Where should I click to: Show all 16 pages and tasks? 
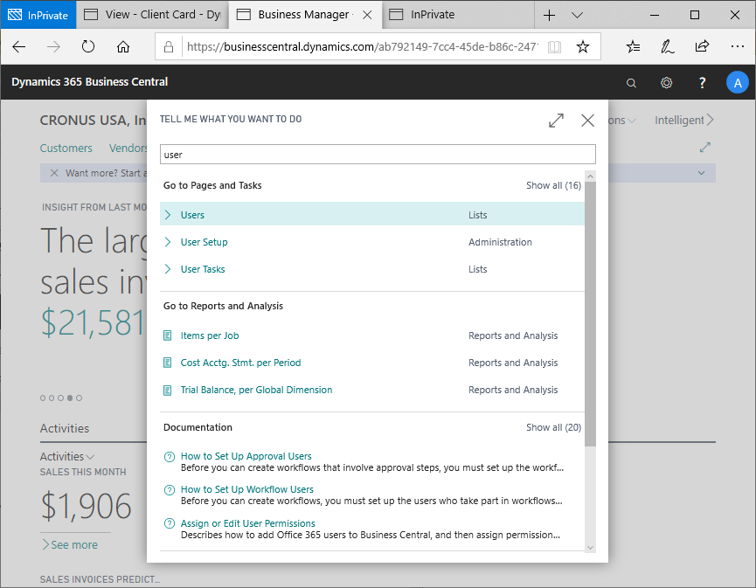coord(553,185)
